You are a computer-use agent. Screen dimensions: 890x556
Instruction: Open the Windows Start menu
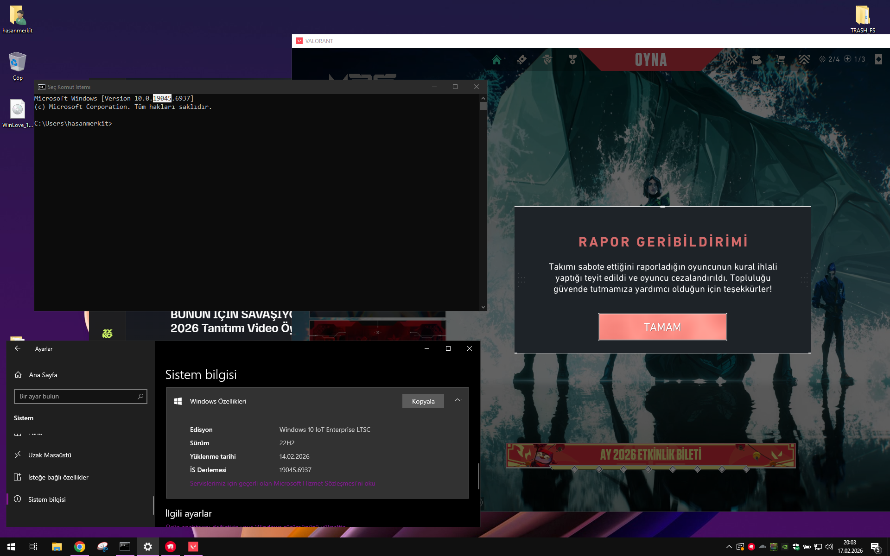tap(11, 547)
